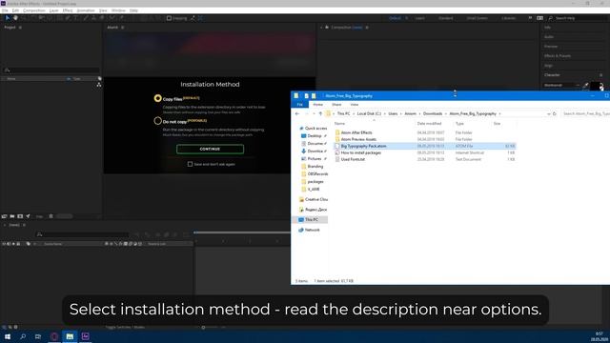Sort files by Date modified column
Image resolution: width=610 pixels, height=343 pixels.
429,124
